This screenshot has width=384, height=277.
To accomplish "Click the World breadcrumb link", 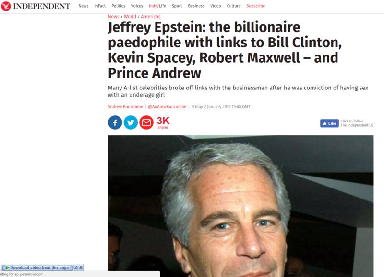I will pos(130,17).
